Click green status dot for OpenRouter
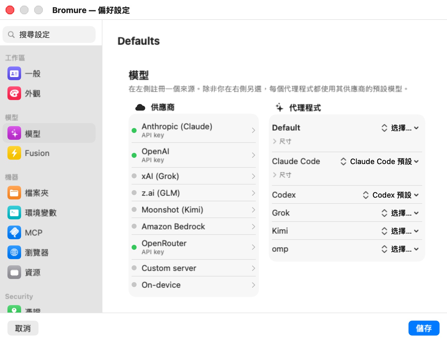The width and height of the screenshot is (447, 343). tap(134, 247)
